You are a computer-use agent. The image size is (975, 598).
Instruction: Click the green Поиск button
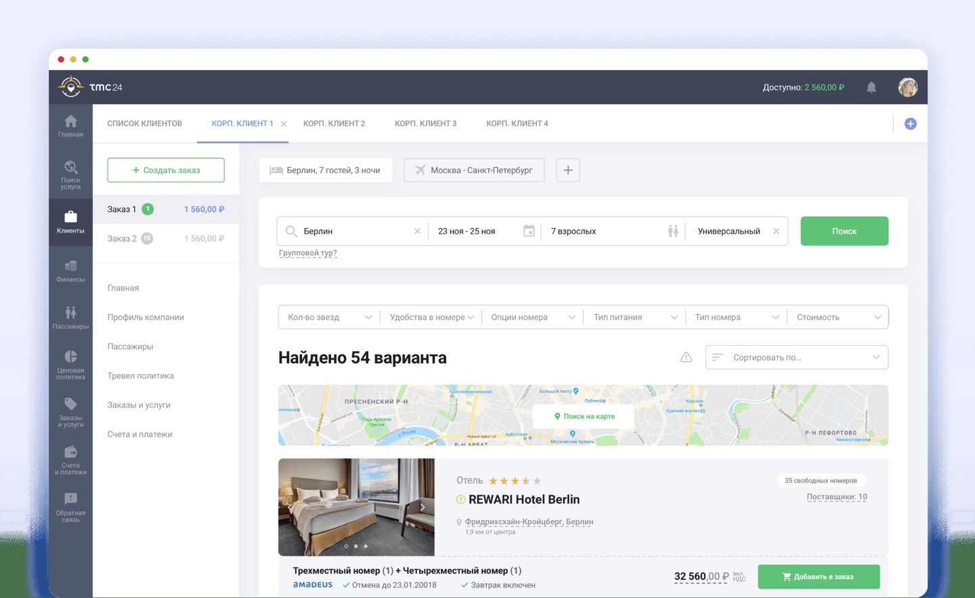click(844, 231)
